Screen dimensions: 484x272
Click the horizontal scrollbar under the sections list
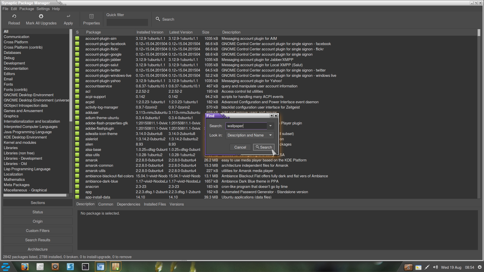[35, 195]
